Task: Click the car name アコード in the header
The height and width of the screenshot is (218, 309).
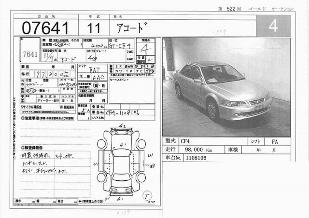Action: (132, 28)
